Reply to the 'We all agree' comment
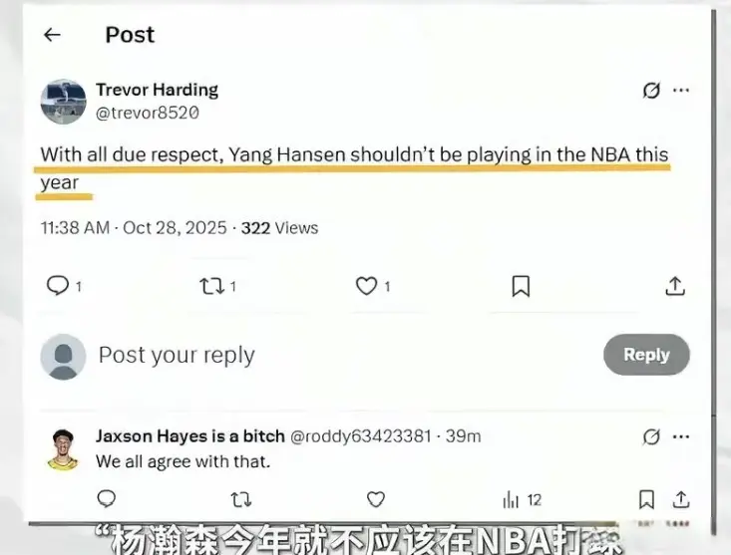This screenshot has height=555, width=731. click(107, 499)
